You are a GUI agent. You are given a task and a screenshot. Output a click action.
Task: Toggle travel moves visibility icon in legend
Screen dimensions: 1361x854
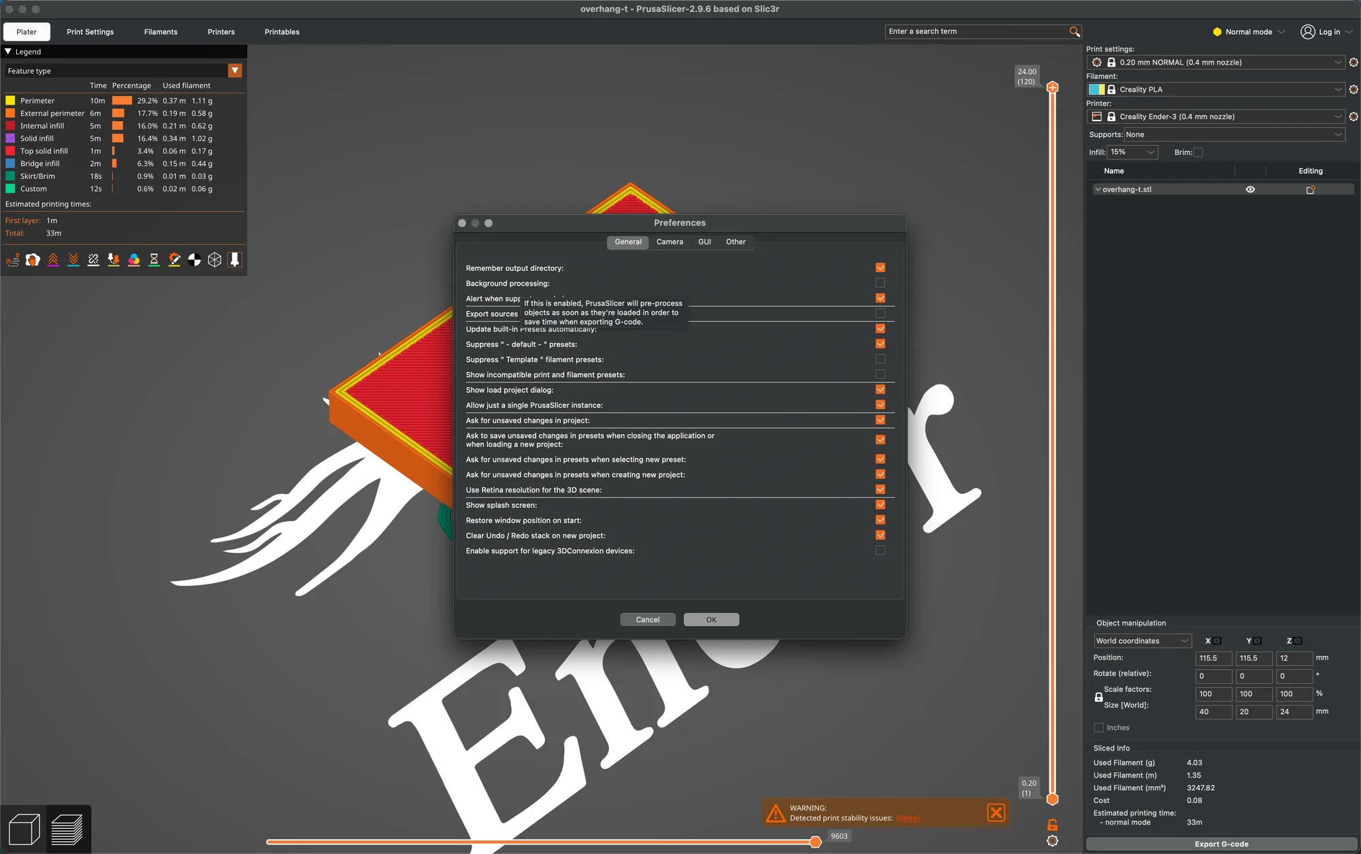coord(13,260)
